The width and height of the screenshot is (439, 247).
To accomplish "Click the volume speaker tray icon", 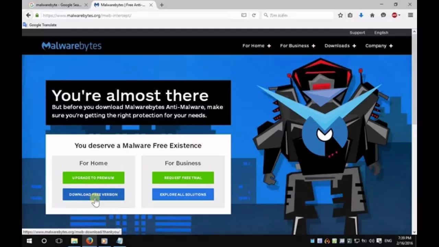I will [x=371, y=241].
